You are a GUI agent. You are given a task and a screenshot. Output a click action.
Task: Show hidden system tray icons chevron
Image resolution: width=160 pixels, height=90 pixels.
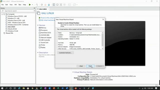pyautogui.click(x=139, y=88)
